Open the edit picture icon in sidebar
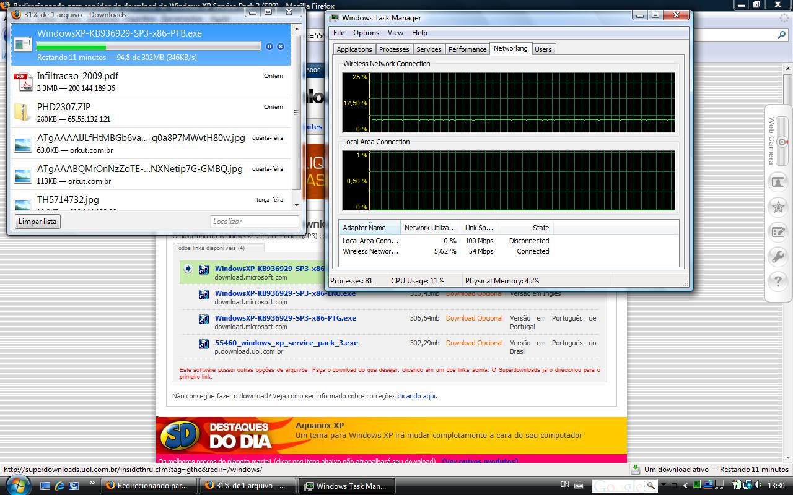The height and width of the screenshot is (495, 793). coord(778,232)
